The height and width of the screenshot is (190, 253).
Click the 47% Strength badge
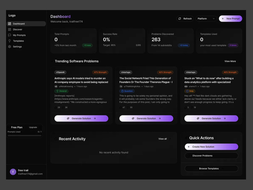tap(100, 72)
